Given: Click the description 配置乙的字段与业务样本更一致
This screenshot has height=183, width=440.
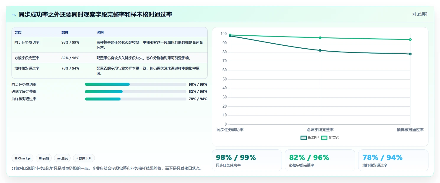Looking at the screenshot, I should click(x=148, y=71).
